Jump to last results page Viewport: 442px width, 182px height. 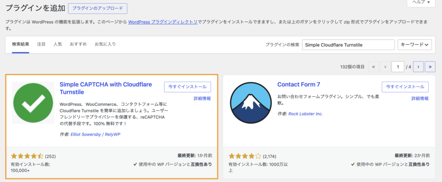[x=430, y=67]
